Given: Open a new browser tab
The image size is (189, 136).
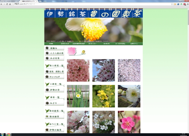Looking at the screenshot, I should point(40,1).
